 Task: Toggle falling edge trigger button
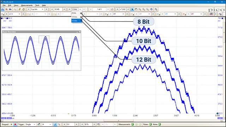[x=59, y=124]
